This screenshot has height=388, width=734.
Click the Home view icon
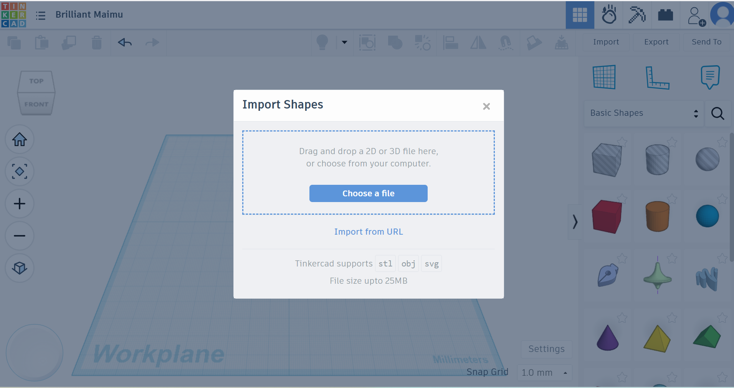click(20, 139)
